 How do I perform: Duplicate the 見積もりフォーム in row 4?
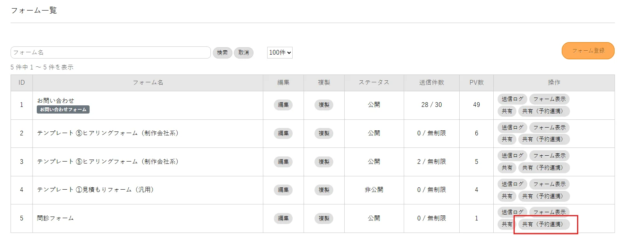click(x=324, y=190)
